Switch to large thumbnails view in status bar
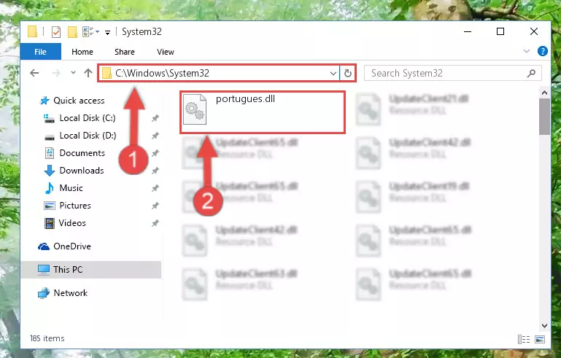The height and width of the screenshot is (358, 561). (x=540, y=339)
